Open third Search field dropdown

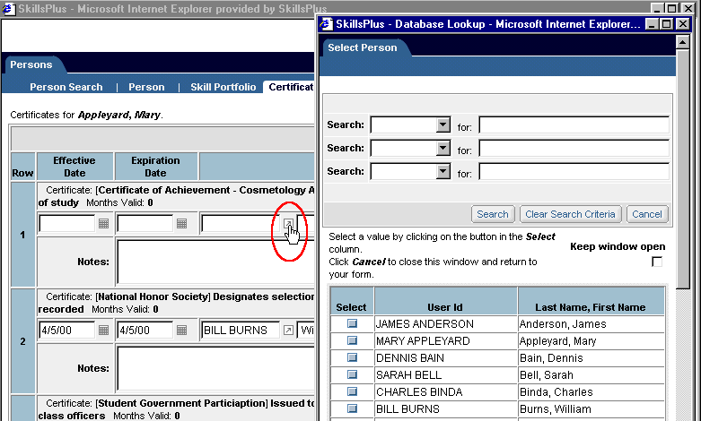[443, 171]
